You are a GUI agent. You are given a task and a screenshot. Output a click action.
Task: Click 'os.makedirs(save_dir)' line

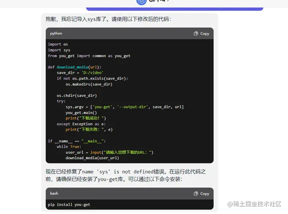click(89, 84)
